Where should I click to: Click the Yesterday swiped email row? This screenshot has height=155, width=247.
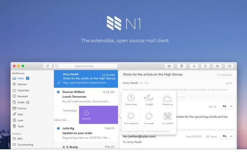point(66,115)
